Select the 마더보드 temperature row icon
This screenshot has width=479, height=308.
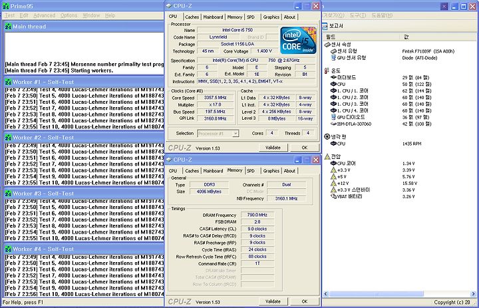[x=333, y=78]
